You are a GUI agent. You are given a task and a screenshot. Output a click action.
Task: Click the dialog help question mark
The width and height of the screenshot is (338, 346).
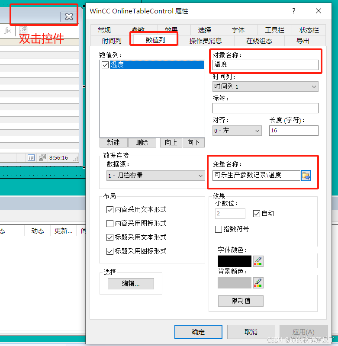pos(293,11)
